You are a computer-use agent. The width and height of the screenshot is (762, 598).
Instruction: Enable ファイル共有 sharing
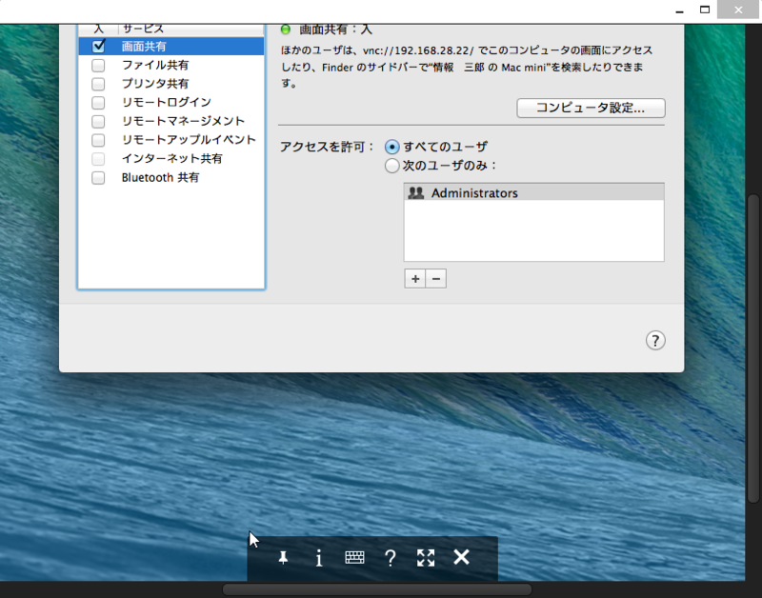tap(98, 63)
